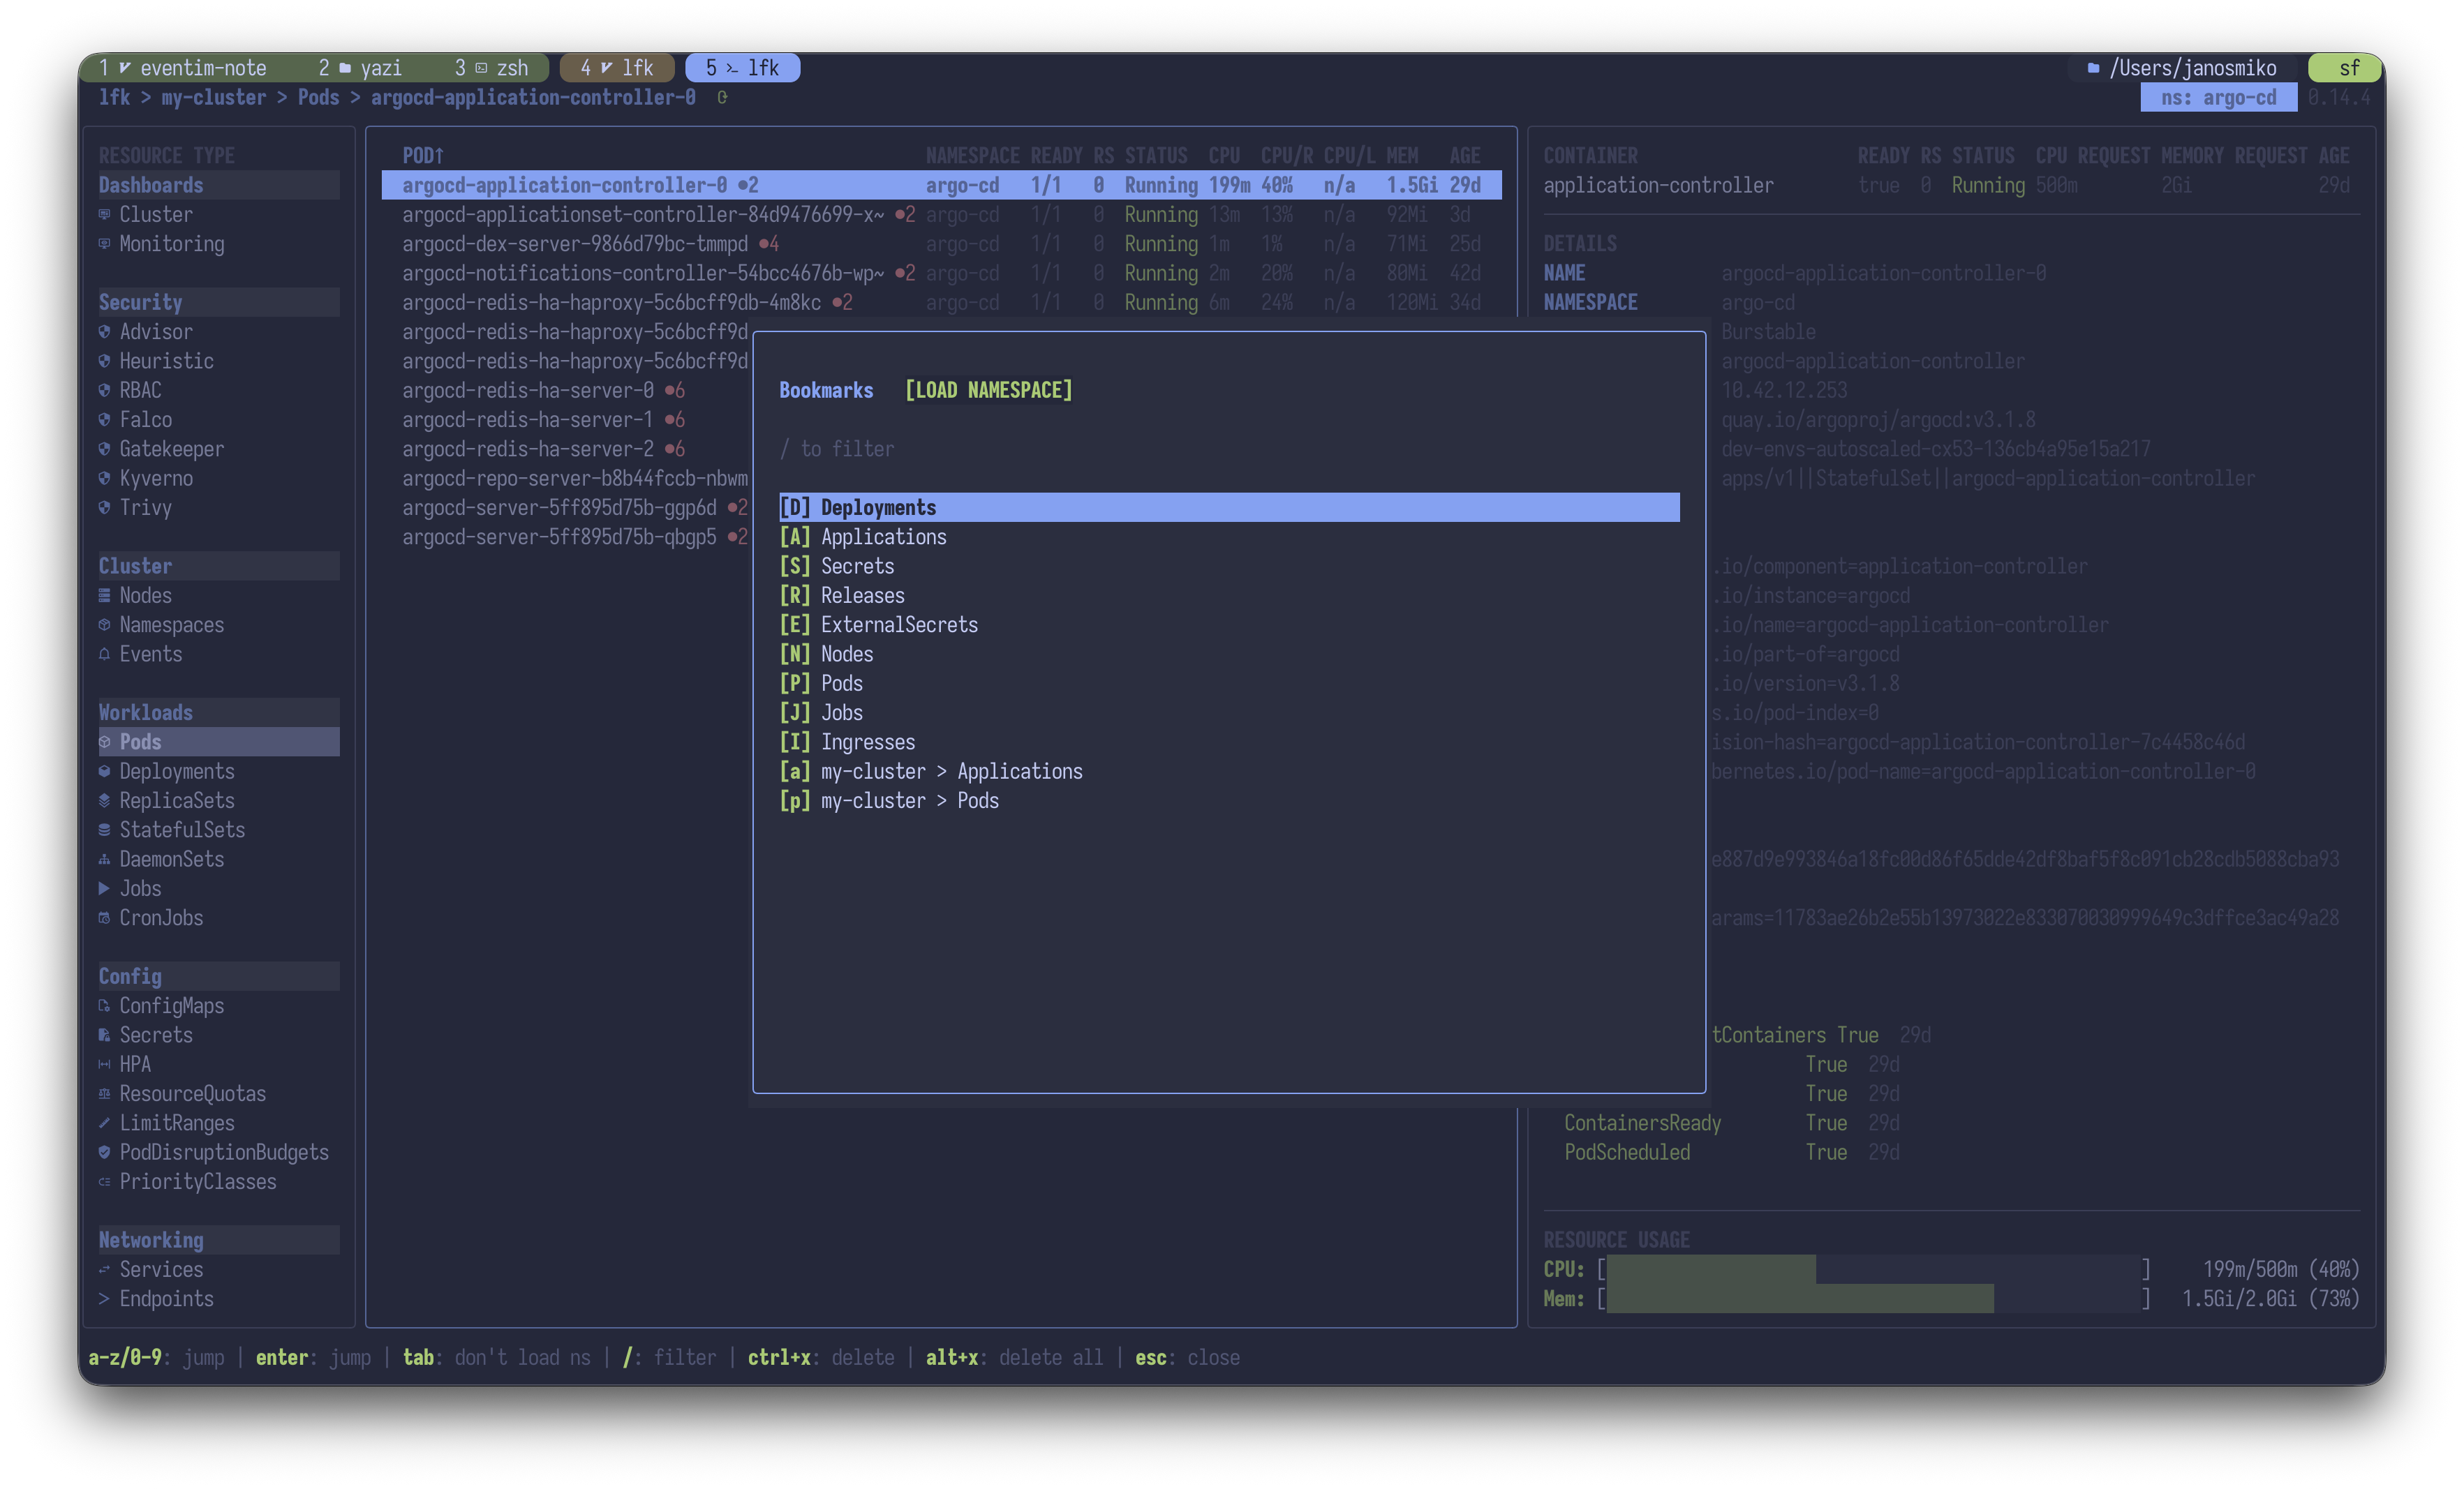The image size is (2464, 1489).
Task: Click the shield icon beside Falco
Action: coord(104,420)
